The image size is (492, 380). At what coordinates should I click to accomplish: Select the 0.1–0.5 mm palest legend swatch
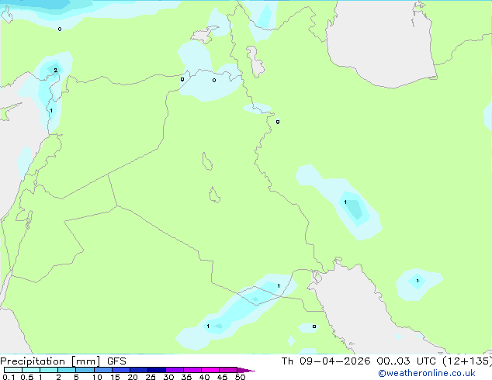pyautogui.click(x=13, y=370)
